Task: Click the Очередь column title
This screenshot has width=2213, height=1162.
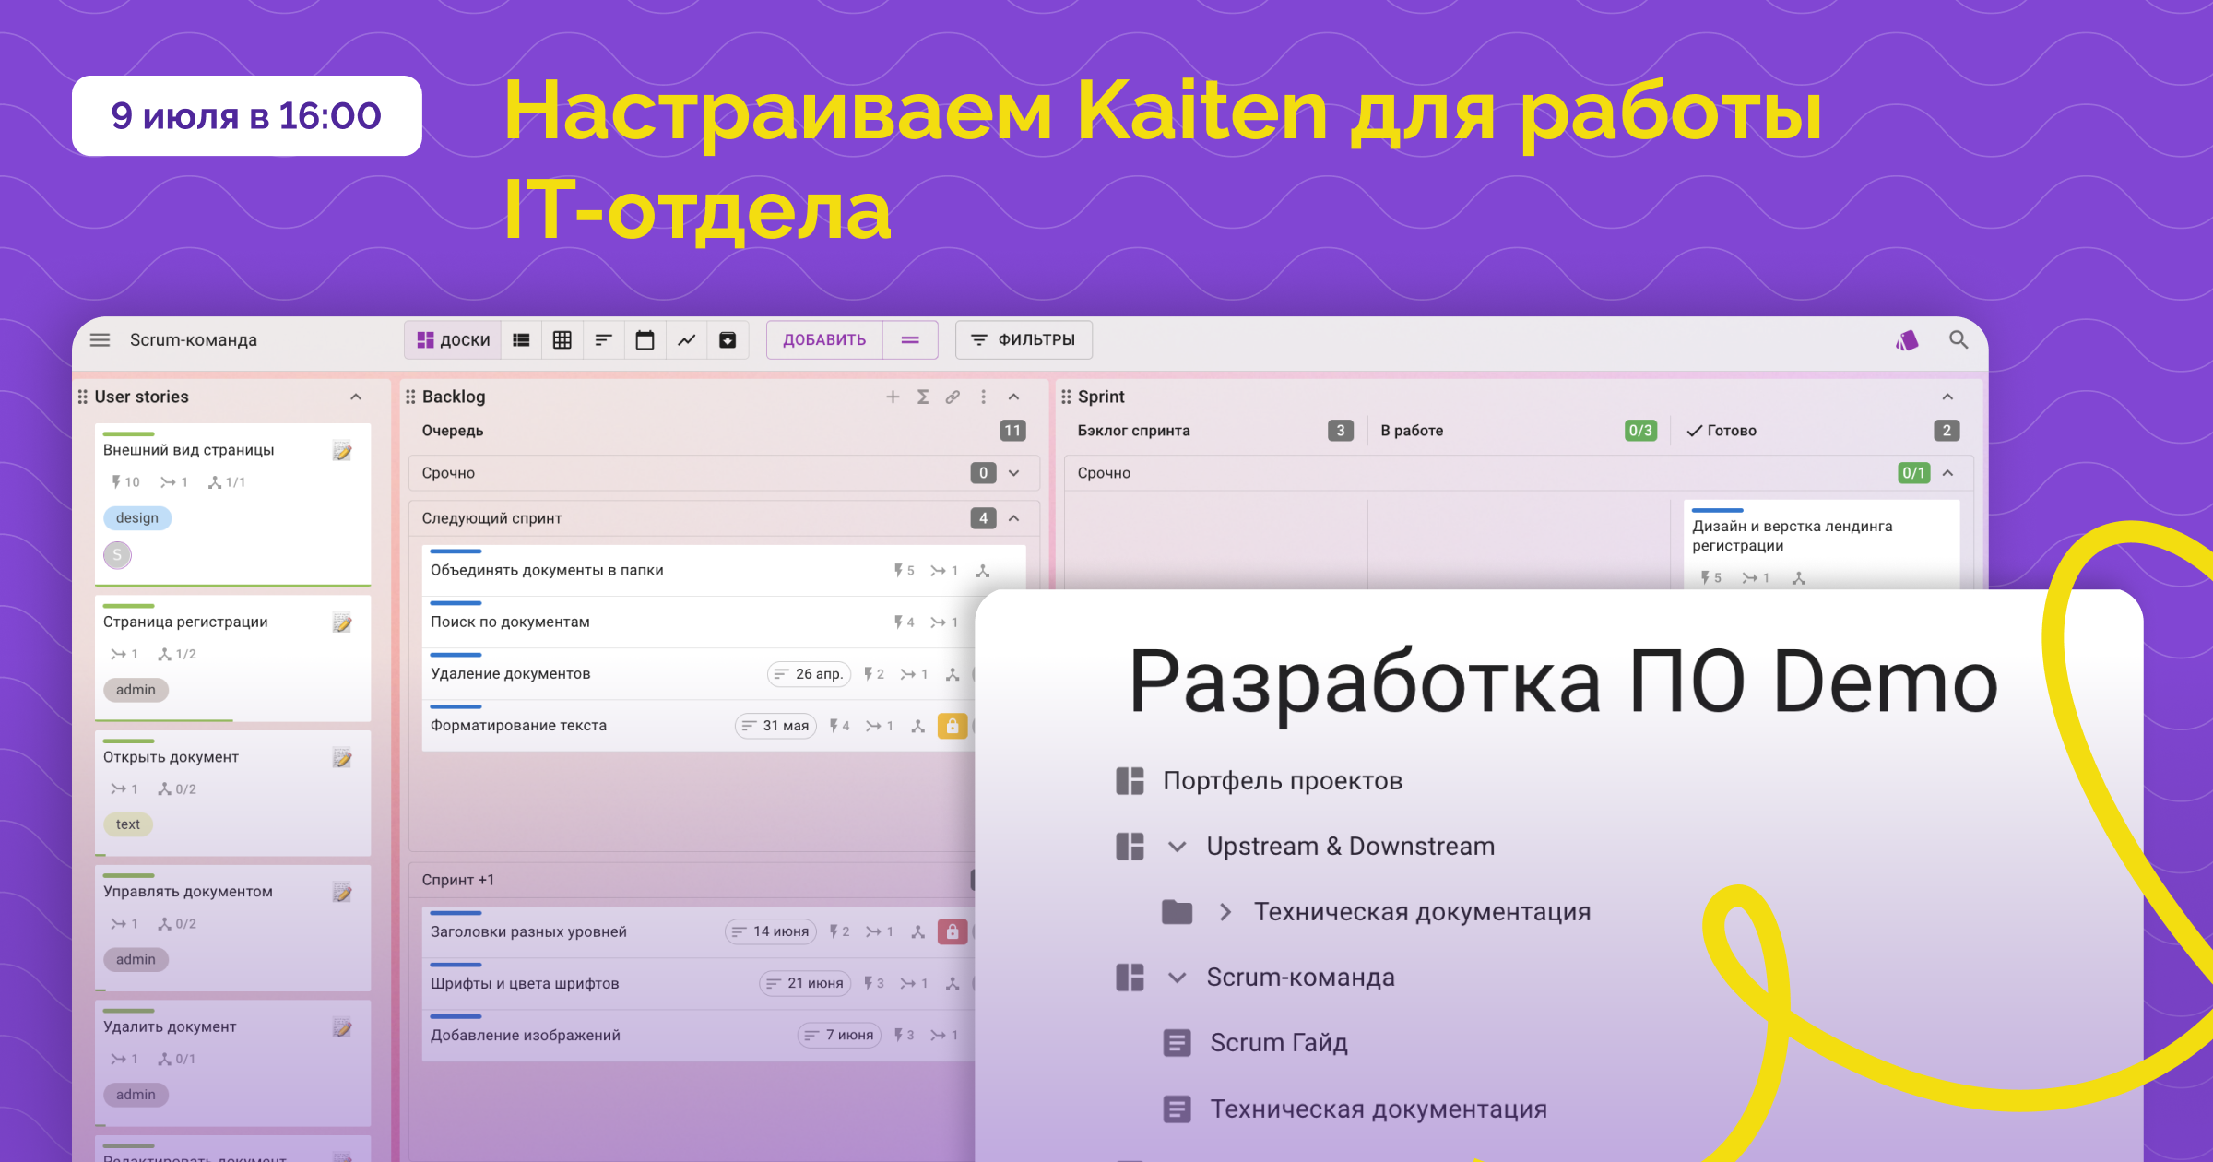Action: [x=452, y=431]
